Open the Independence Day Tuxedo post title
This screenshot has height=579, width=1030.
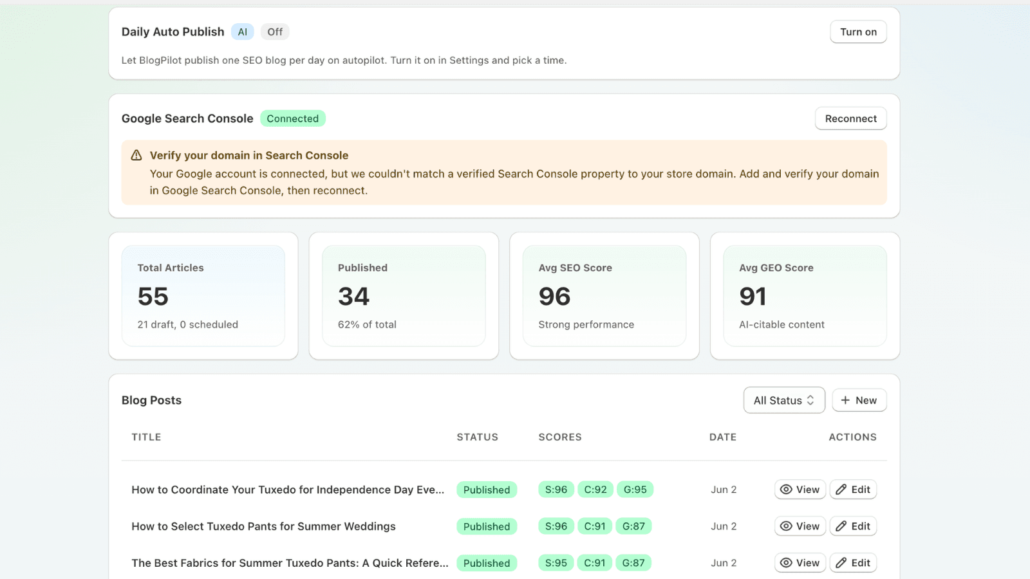(288, 490)
